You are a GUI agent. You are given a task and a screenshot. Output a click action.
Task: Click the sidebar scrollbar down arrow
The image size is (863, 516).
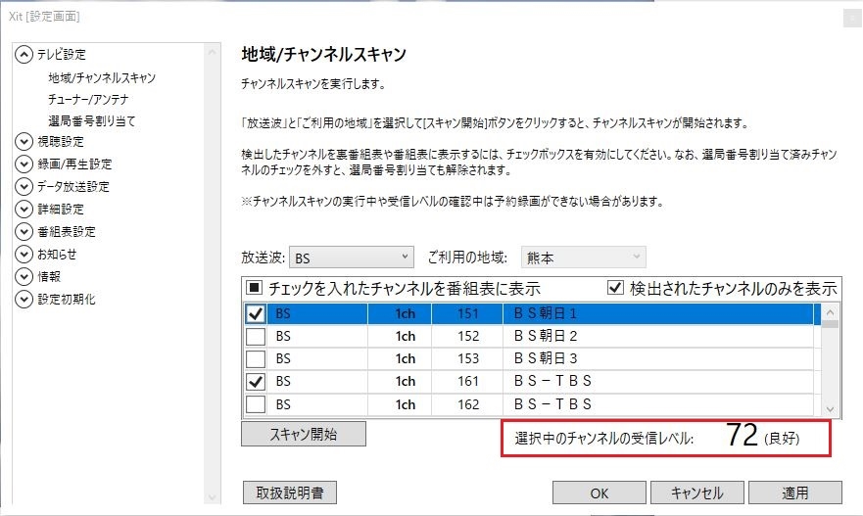[x=212, y=497]
